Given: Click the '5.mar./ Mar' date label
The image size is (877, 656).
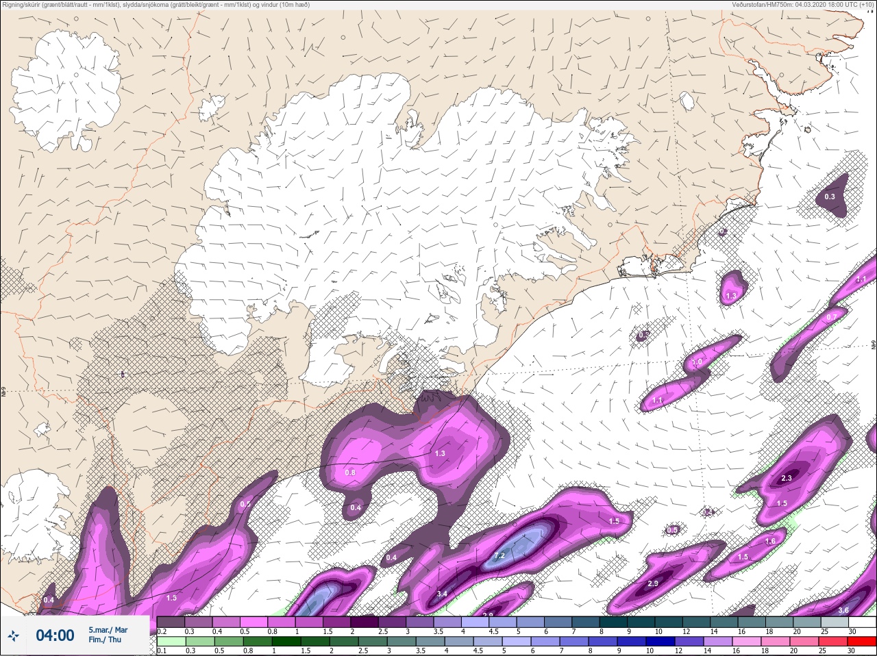Looking at the screenshot, I should point(108,630).
